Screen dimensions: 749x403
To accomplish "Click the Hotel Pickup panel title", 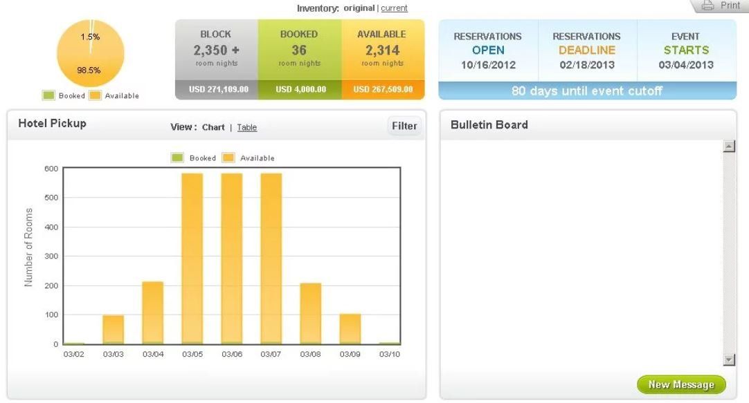I will (52, 124).
